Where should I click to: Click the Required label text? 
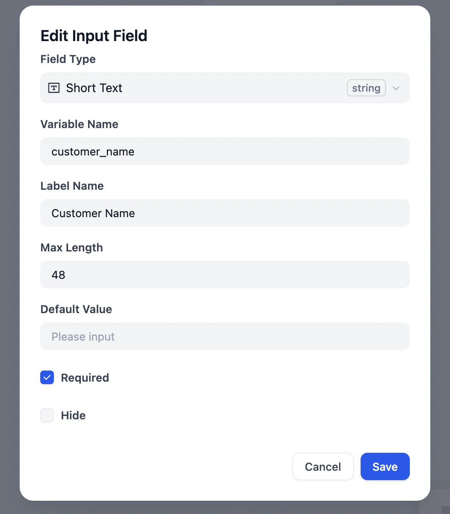[85, 377]
